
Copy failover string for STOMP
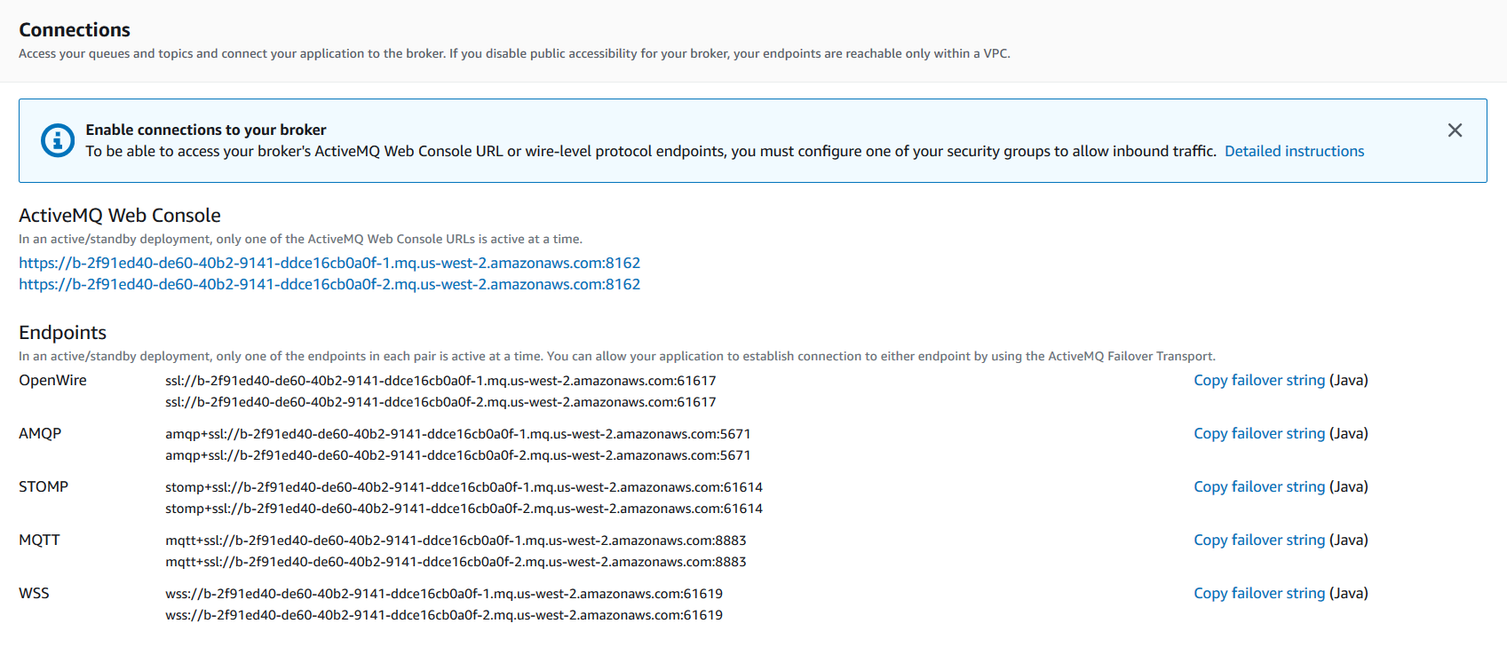click(1258, 487)
